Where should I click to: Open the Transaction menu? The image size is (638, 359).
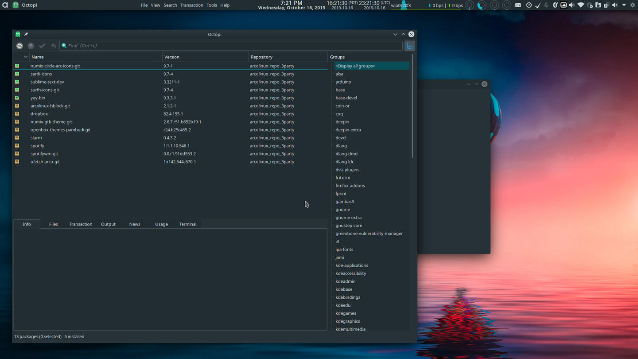pos(192,5)
